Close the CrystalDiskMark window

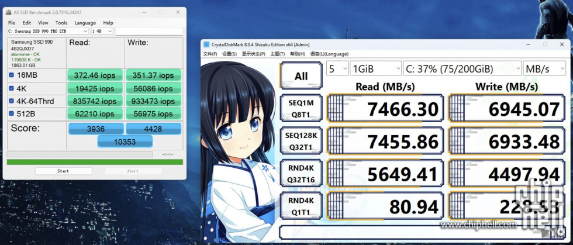coord(562,44)
